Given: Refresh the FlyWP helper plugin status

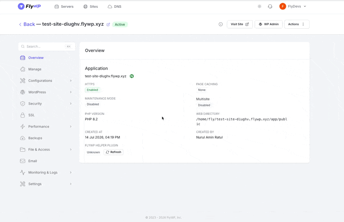Looking at the screenshot, I should click(x=114, y=152).
